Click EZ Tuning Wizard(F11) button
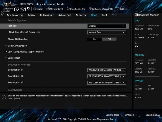 tap(101, 9)
